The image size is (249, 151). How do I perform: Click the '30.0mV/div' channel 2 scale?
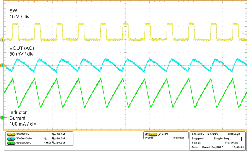click(24, 139)
